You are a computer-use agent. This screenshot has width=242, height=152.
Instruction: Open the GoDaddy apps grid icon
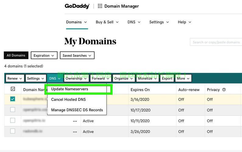click(x=100, y=6)
